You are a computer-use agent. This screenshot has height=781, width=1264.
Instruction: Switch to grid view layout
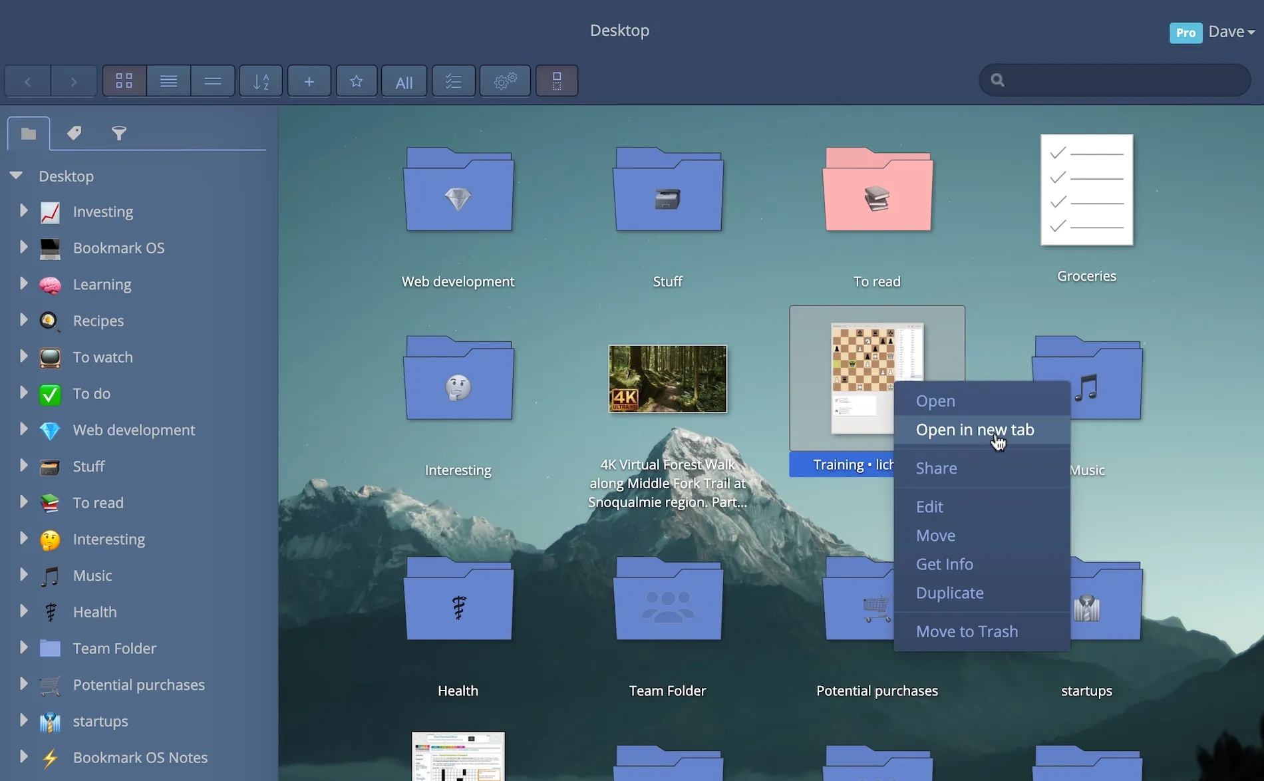[124, 80]
